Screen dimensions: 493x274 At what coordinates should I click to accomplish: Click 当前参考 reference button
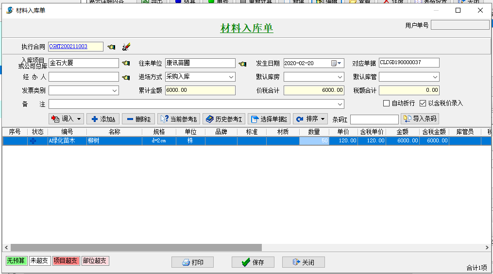point(179,119)
